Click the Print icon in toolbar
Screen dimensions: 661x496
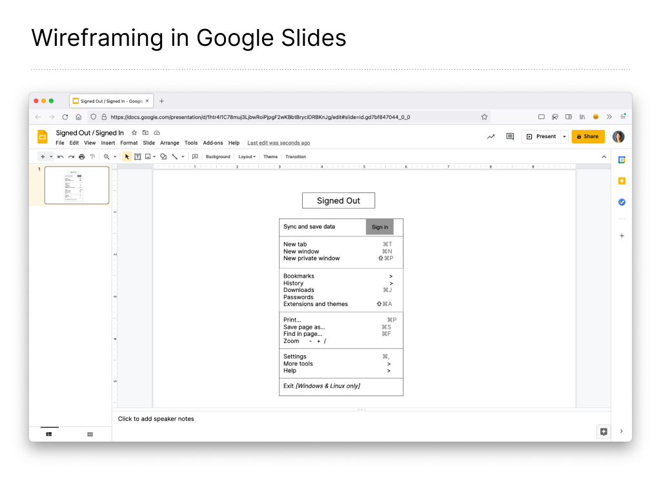click(81, 157)
